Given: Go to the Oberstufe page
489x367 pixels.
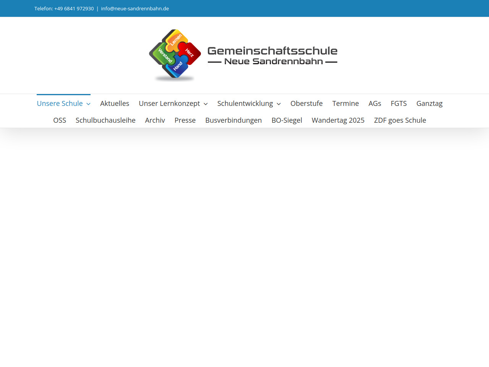Looking at the screenshot, I should [306, 104].
